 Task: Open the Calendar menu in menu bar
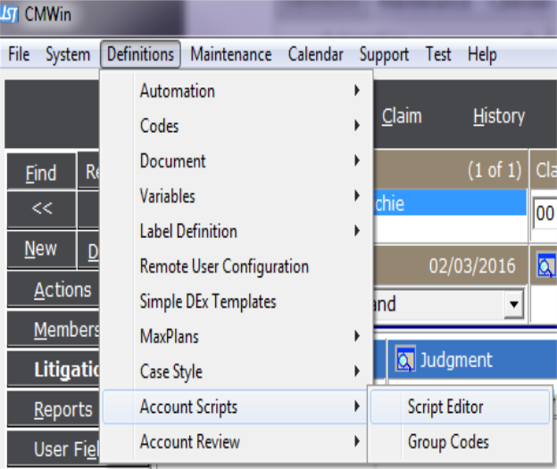click(315, 55)
